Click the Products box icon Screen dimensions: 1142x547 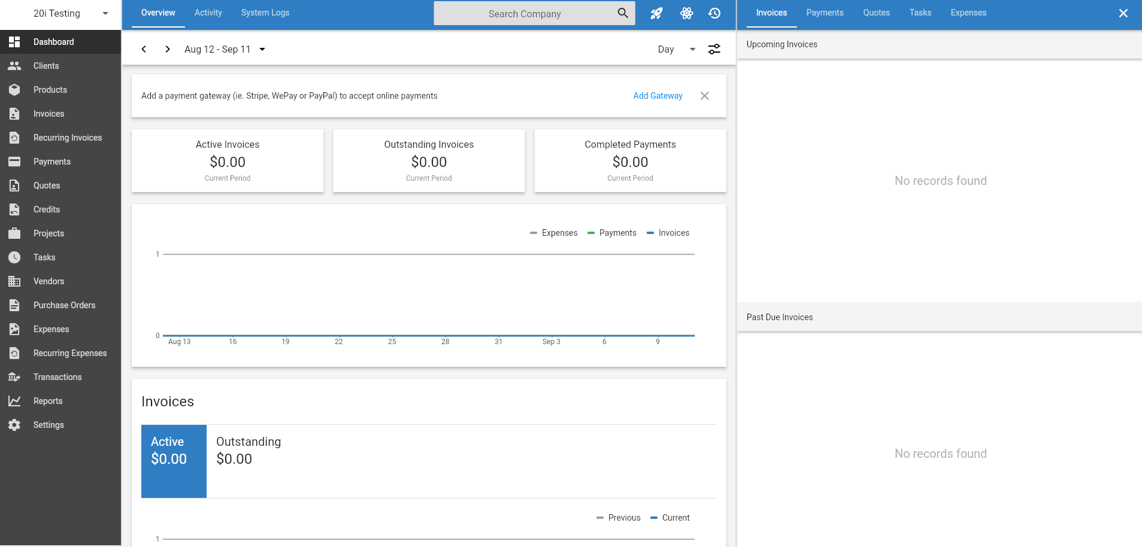point(14,90)
